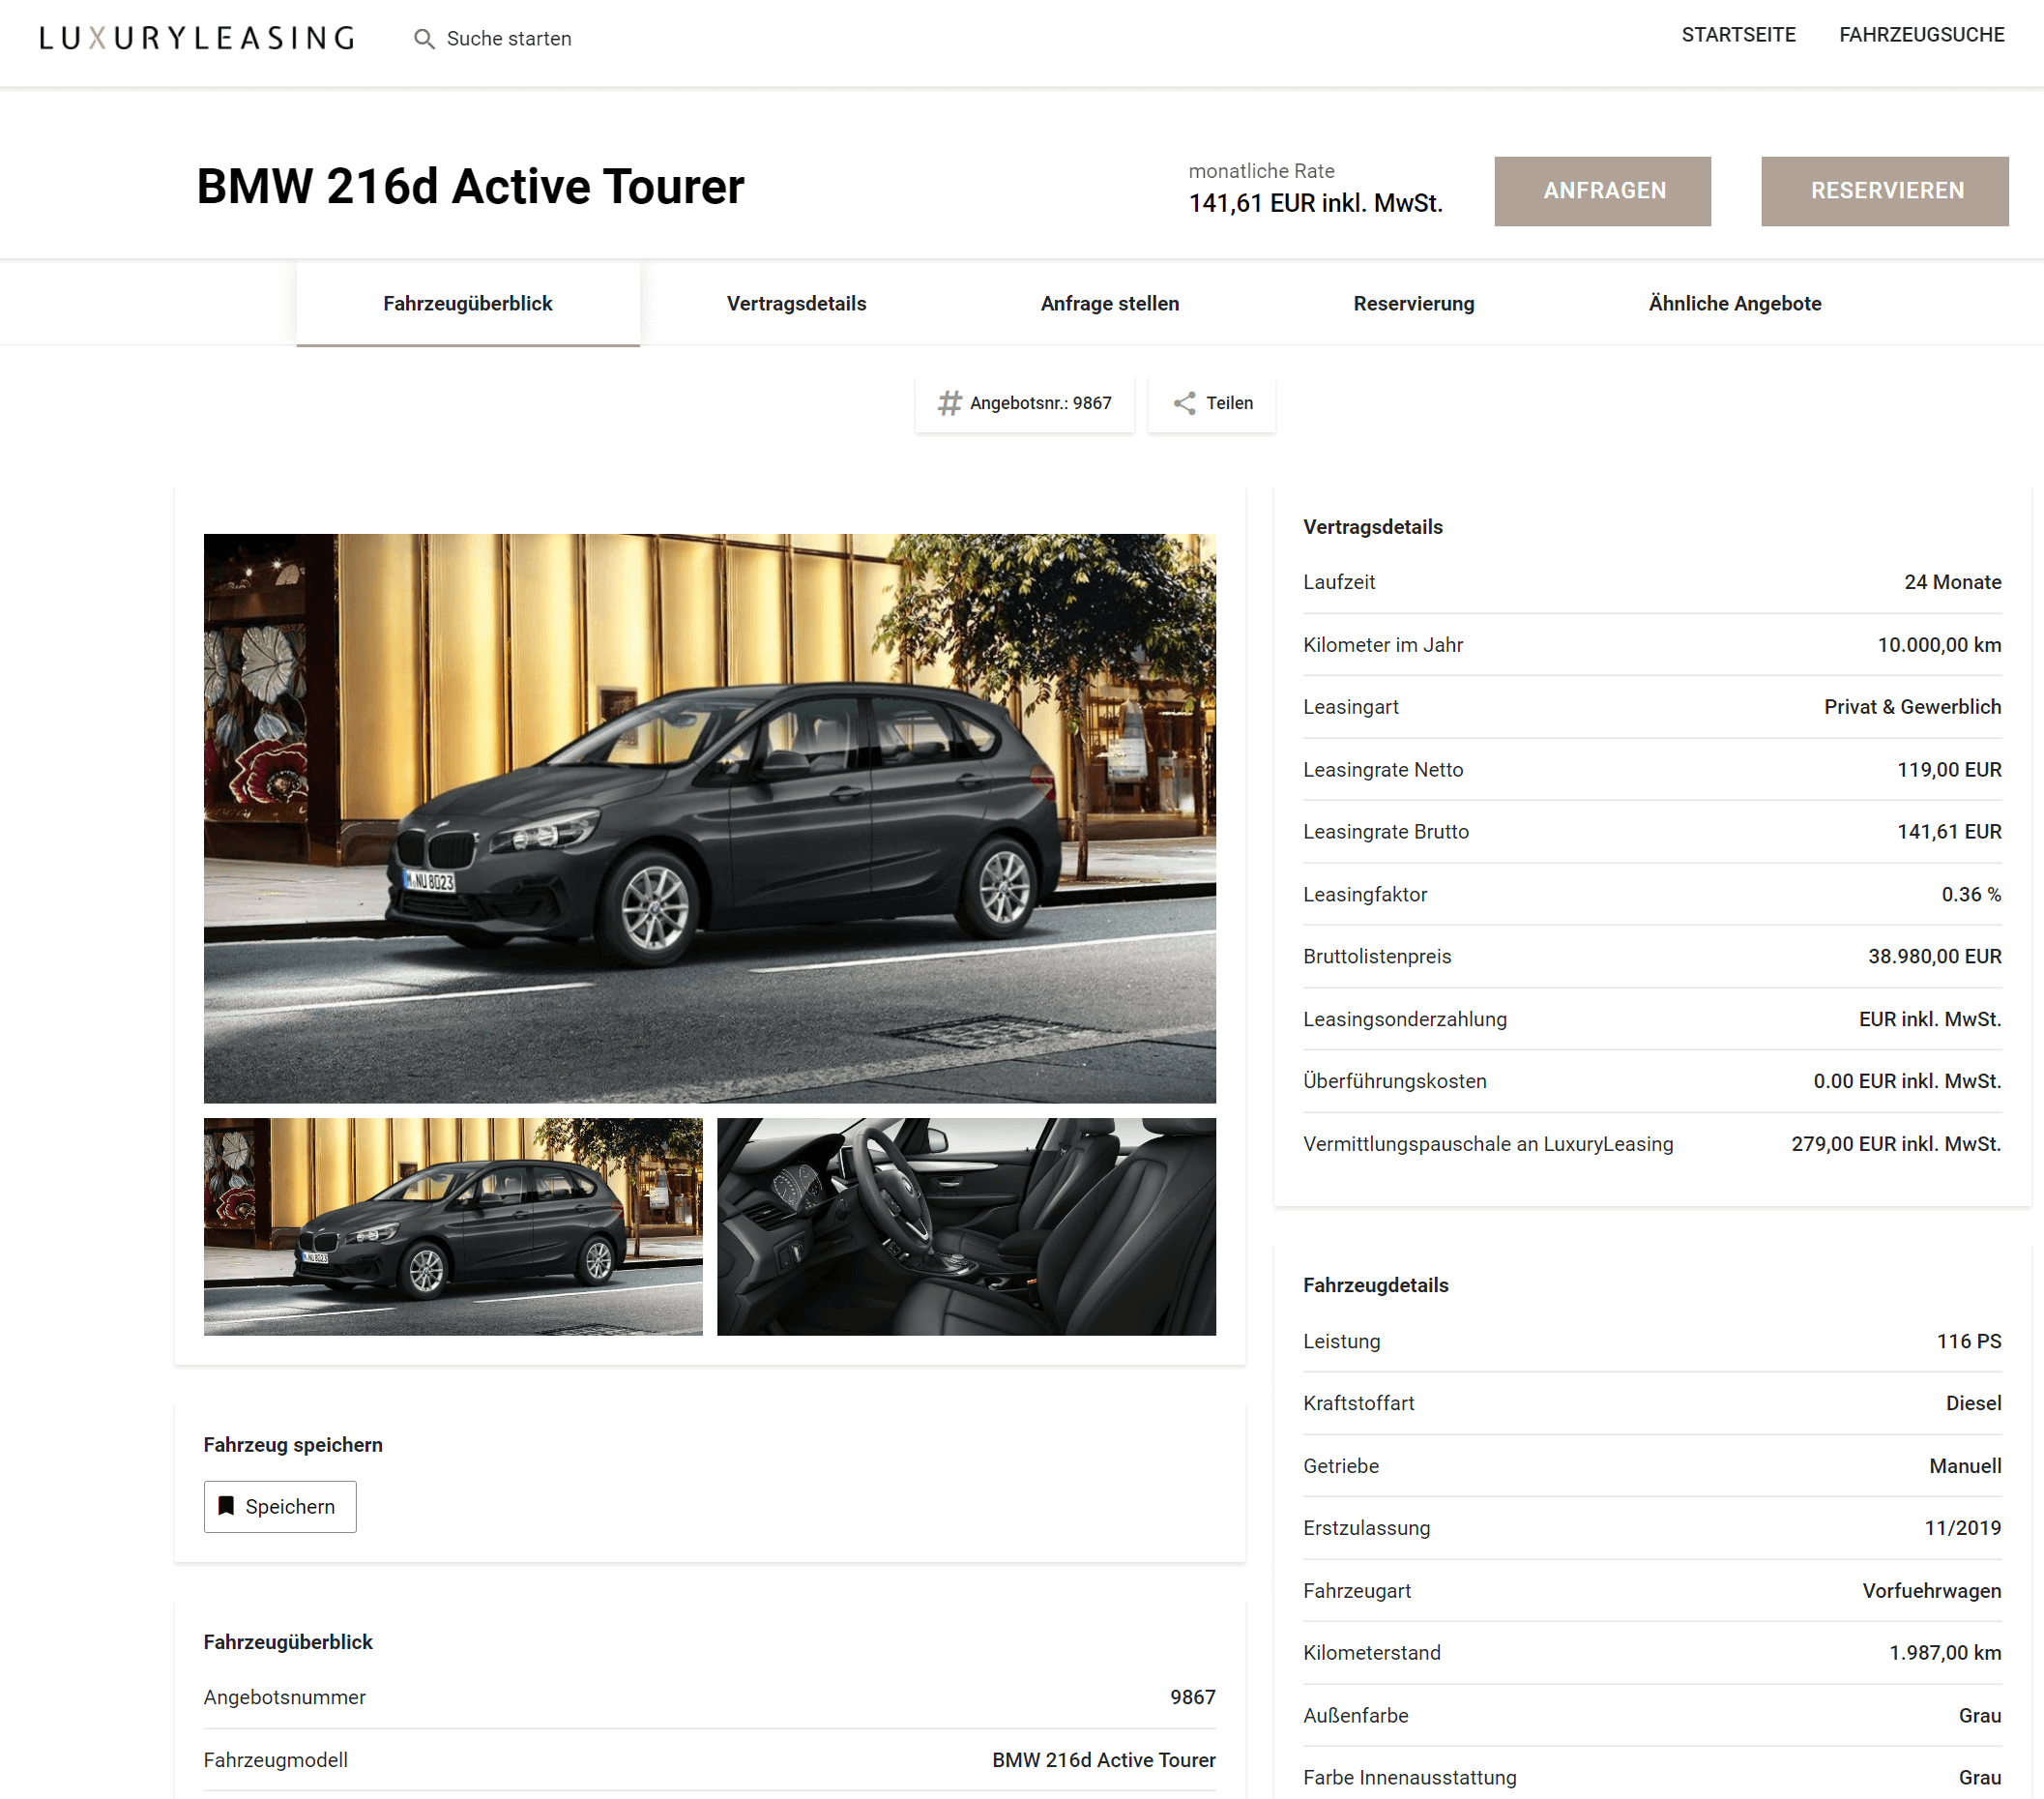
Task: Switch to the Reservierung tab
Action: [1413, 303]
